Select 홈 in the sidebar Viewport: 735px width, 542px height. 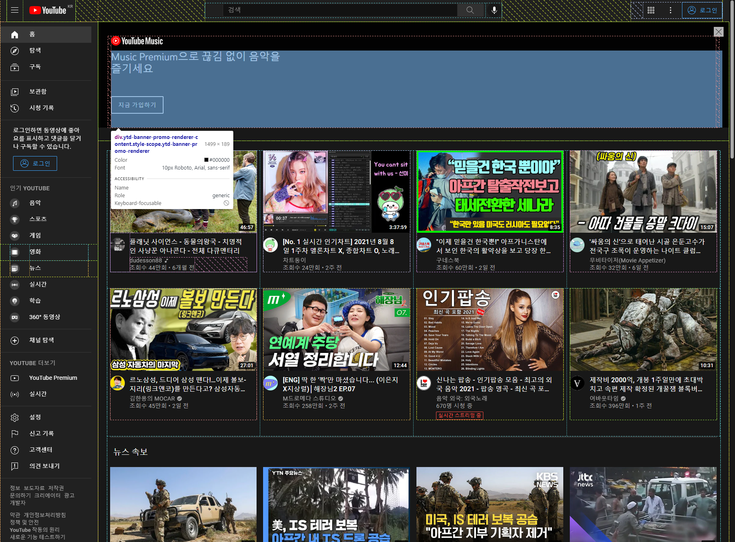[x=46, y=34]
